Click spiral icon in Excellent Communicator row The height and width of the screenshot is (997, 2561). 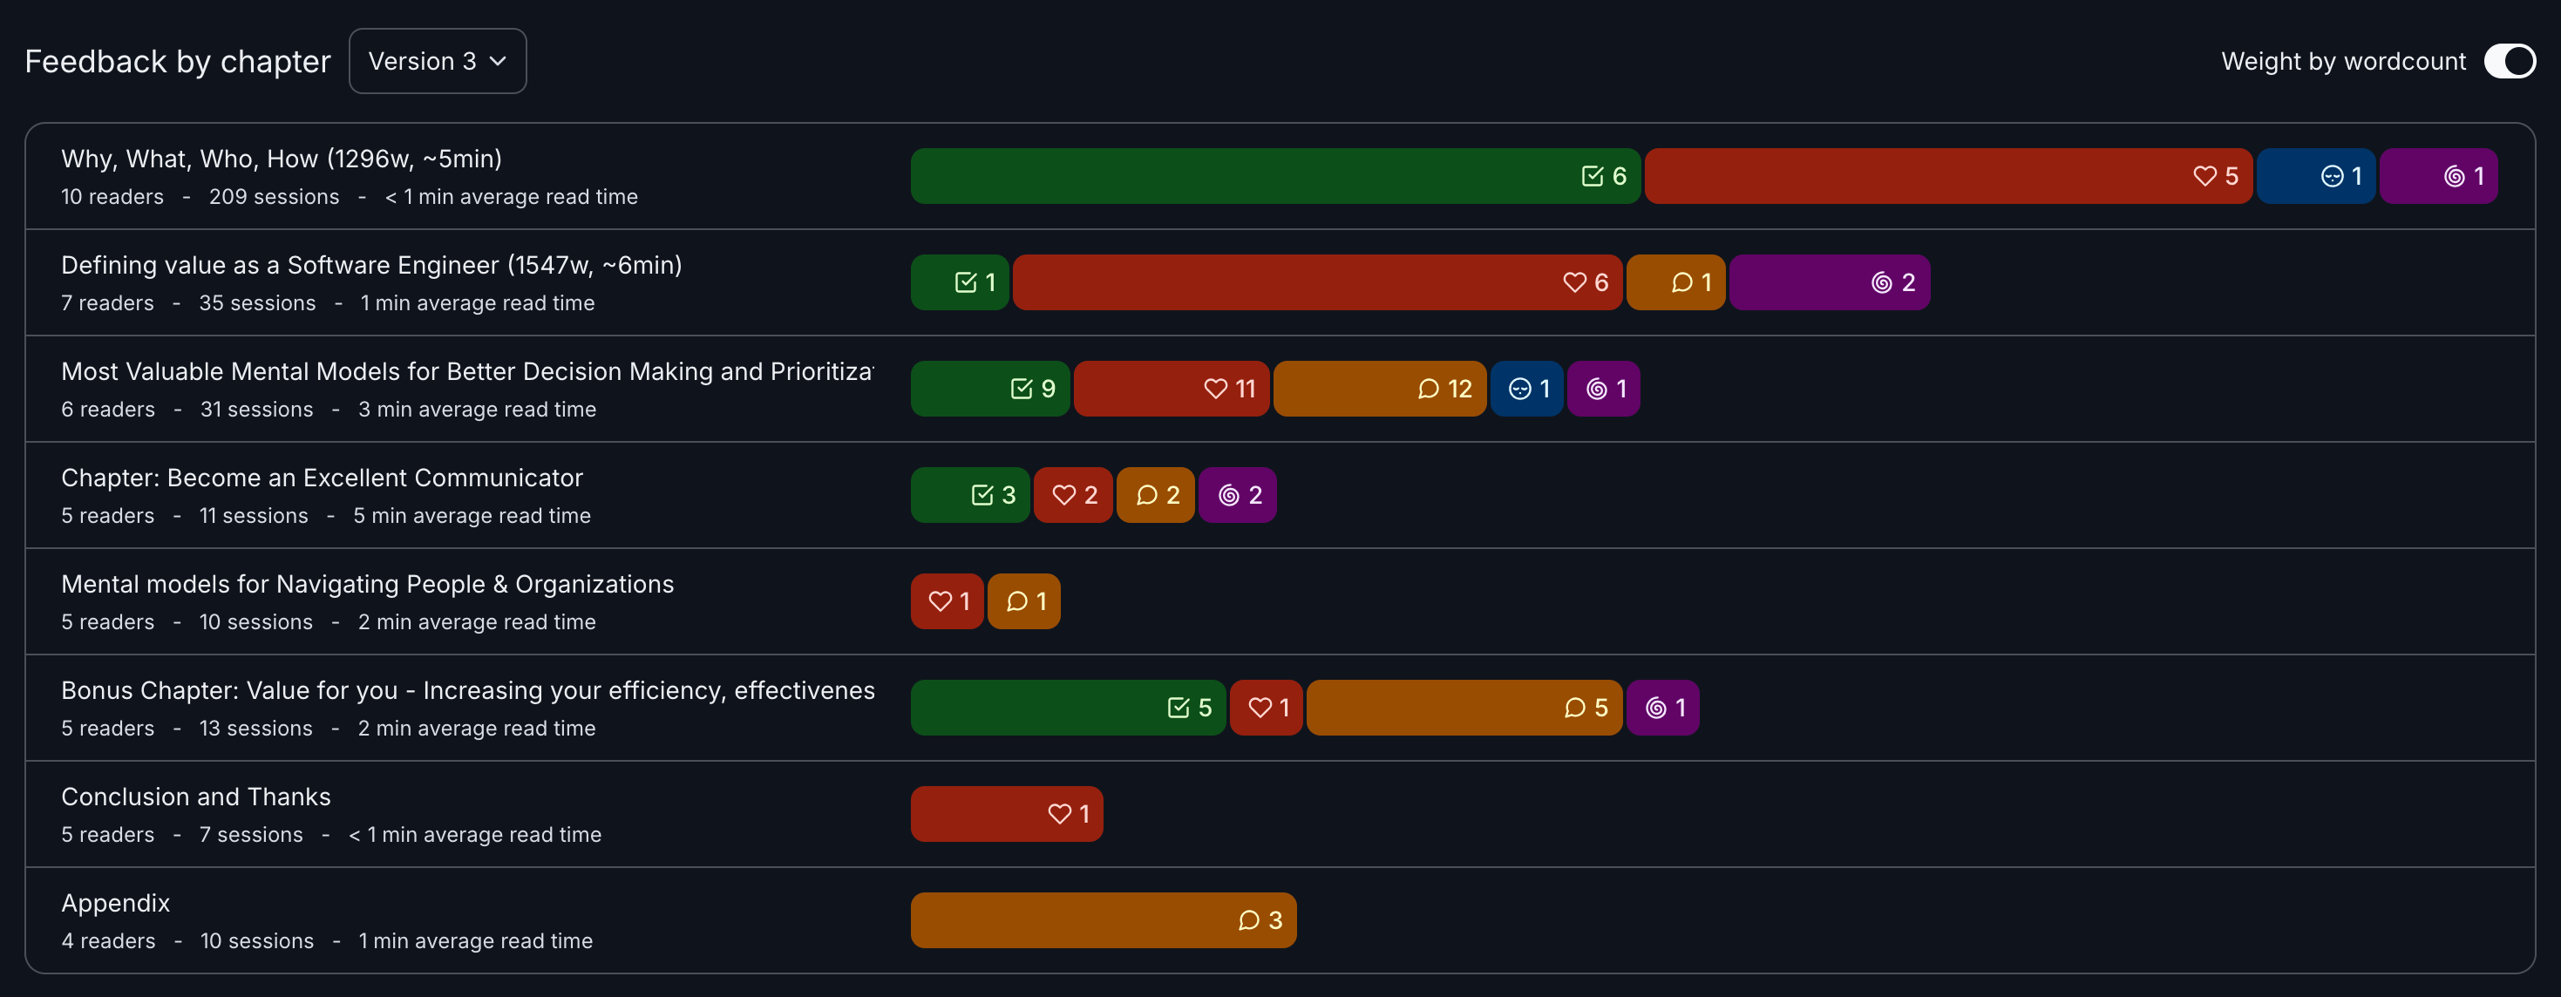1229,495
